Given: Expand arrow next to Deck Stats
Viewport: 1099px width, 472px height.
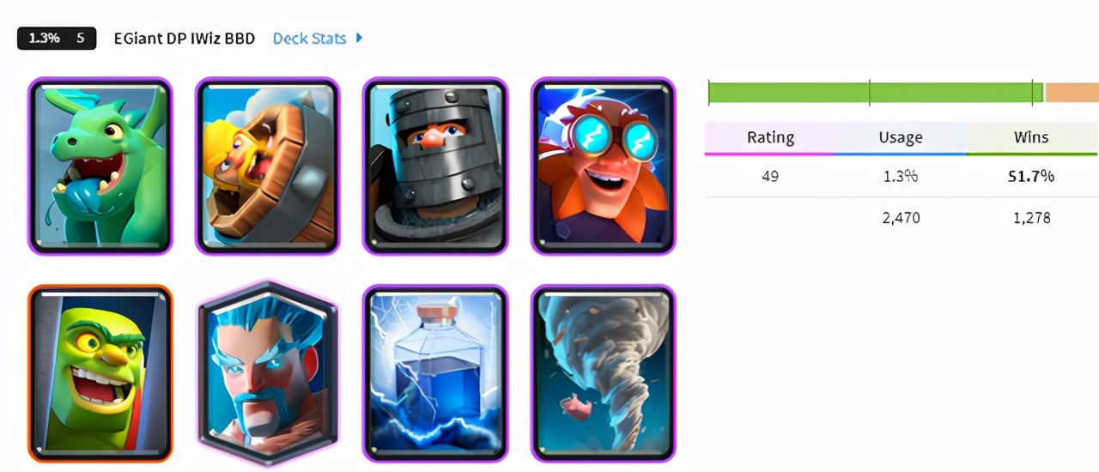Looking at the screenshot, I should pos(359,38).
